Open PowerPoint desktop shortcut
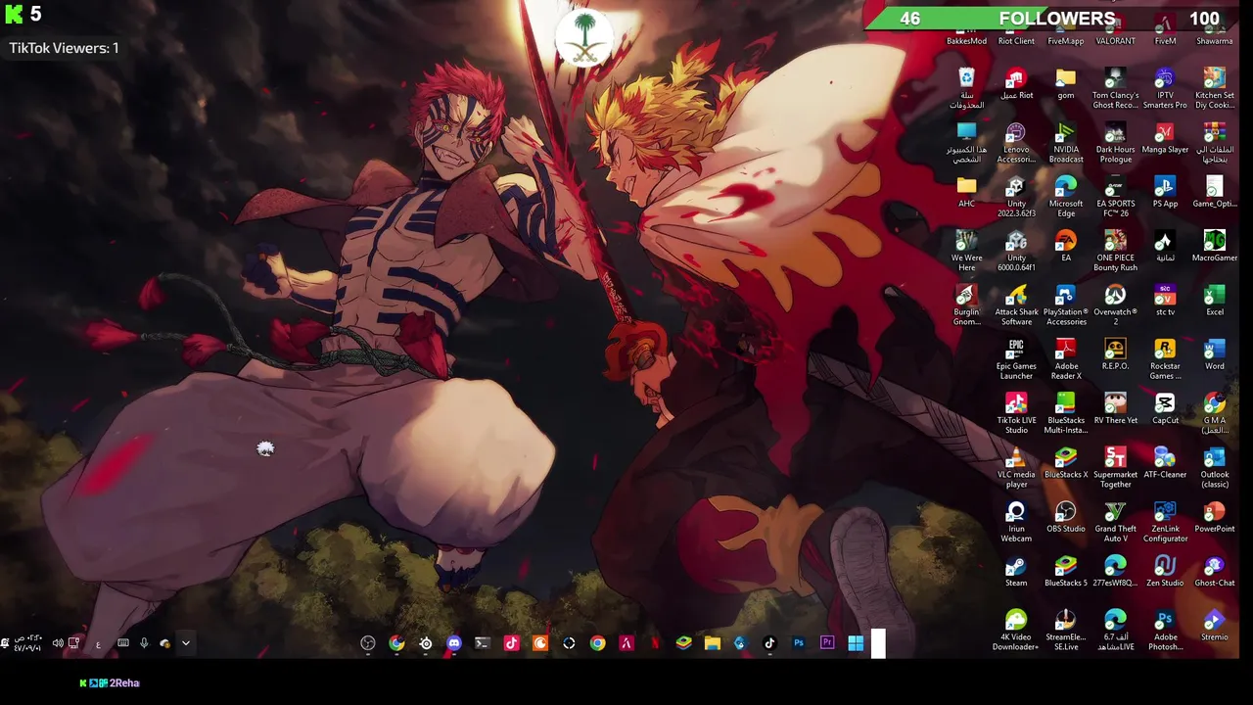Image resolution: width=1253 pixels, height=705 pixels. [x=1215, y=517]
